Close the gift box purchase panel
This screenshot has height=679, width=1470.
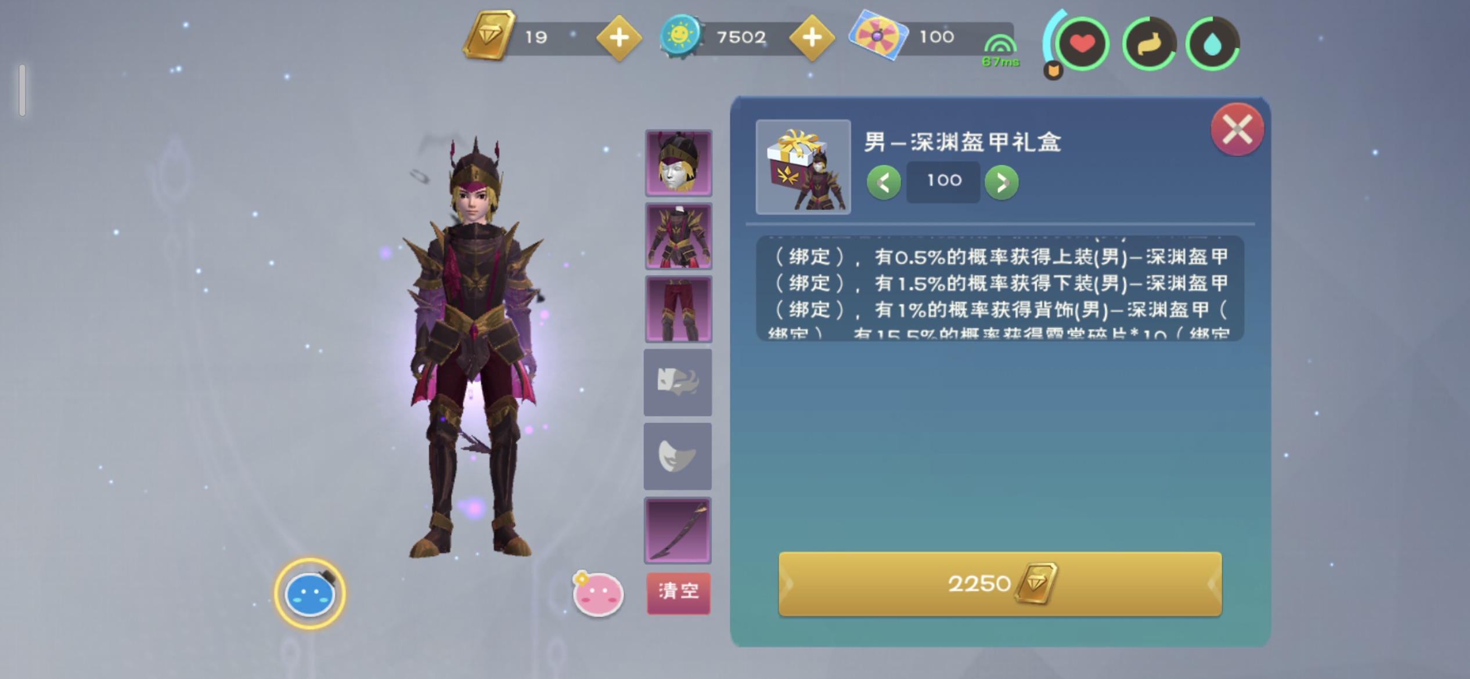click(1237, 129)
